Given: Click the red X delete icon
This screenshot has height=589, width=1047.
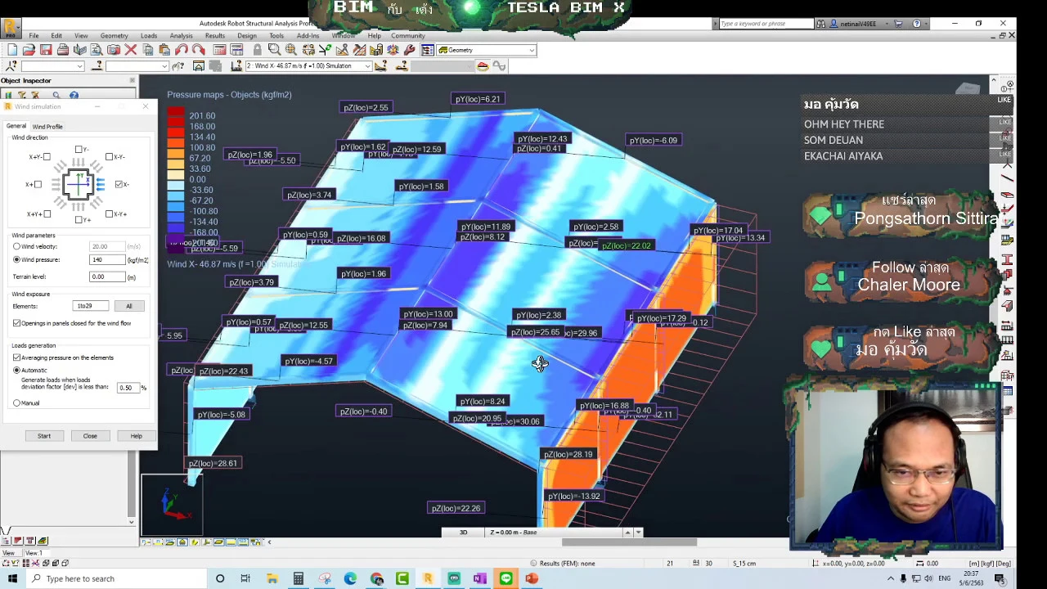Looking at the screenshot, I should pos(131,50).
